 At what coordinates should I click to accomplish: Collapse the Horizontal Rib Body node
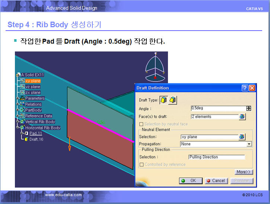(x=17, y=128)
